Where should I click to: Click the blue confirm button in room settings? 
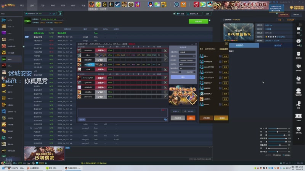183,77
